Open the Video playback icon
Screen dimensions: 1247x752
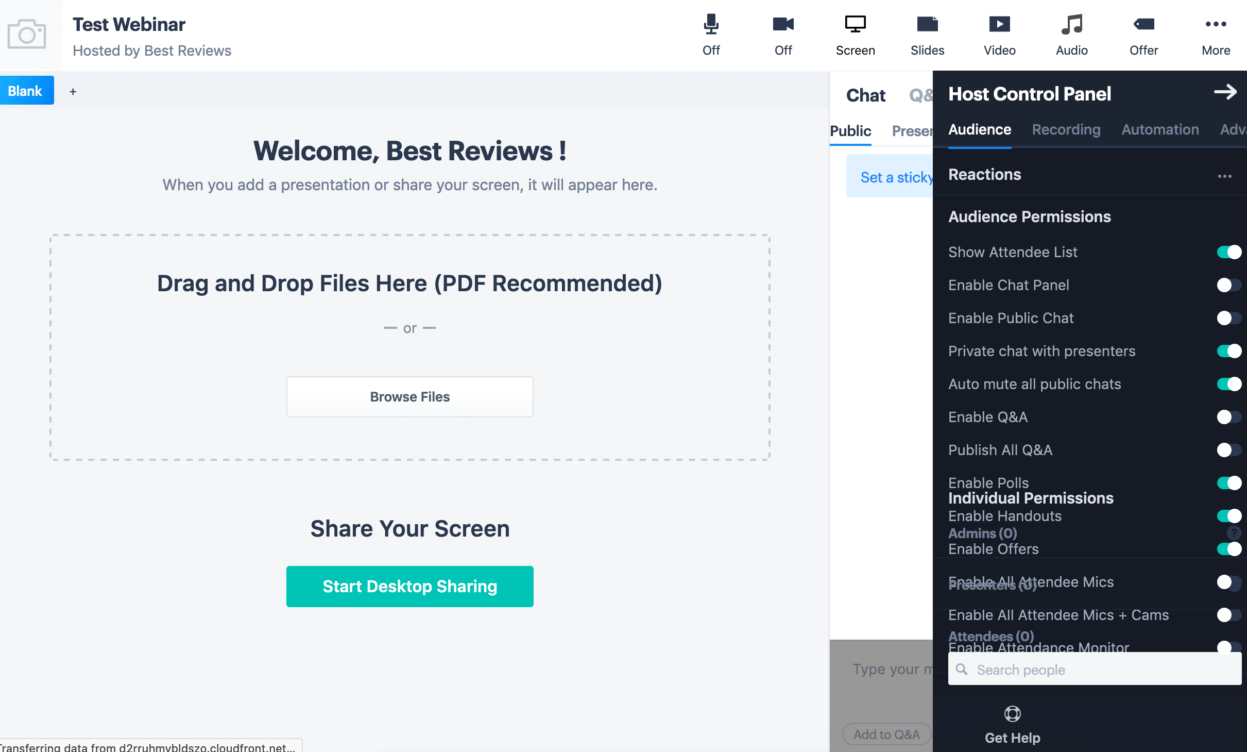click(x=999, y=24)
